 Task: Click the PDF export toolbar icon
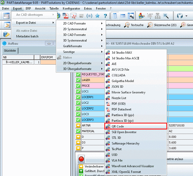click(x=65, y=16)
